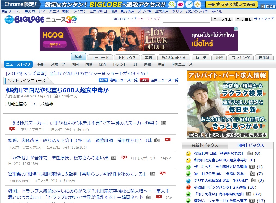Click the sun weather icon in banner

point(198,4)
